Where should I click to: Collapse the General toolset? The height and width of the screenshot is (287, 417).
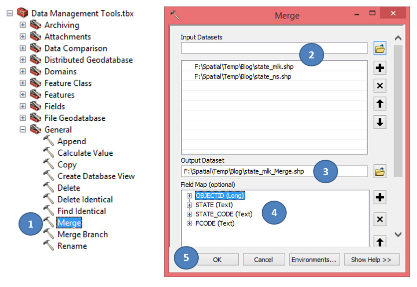pyautogui.click(x=22, y=130)
